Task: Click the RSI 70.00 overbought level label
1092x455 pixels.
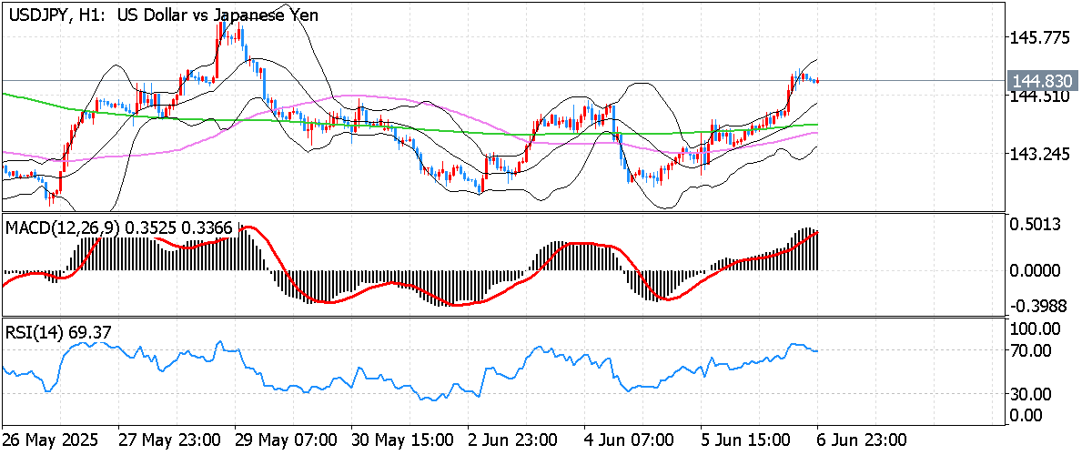Action: click(x=1034, y=350)
